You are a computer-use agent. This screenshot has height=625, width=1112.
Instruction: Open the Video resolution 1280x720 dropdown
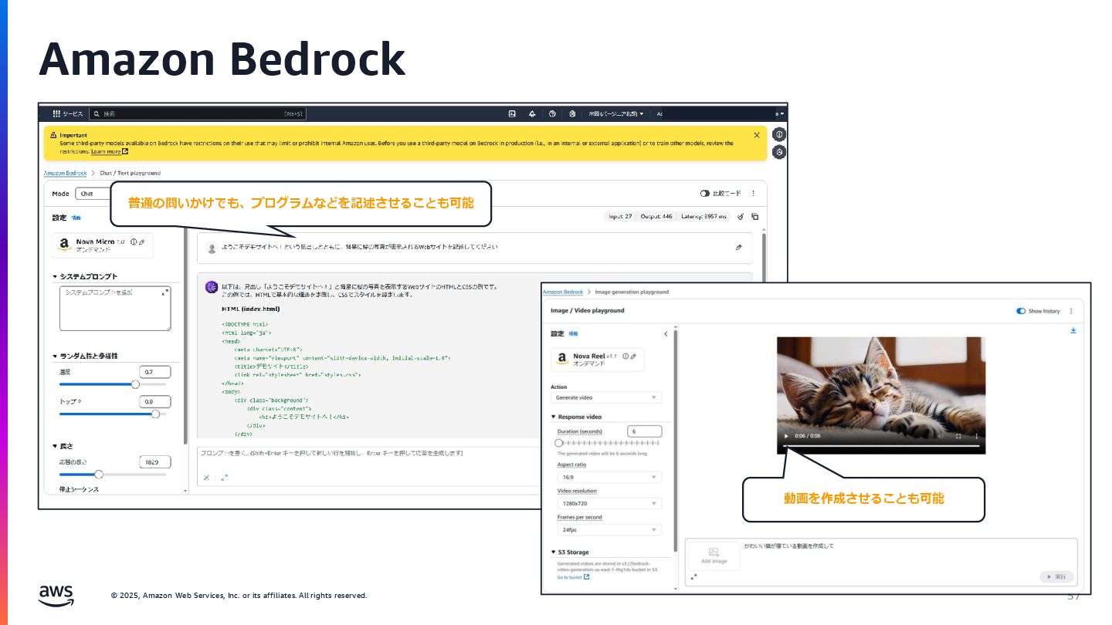click(609, 504)
